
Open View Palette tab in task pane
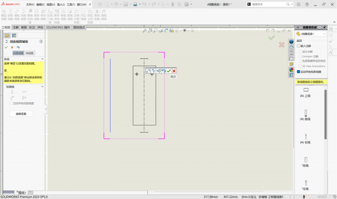pos(291,64)
